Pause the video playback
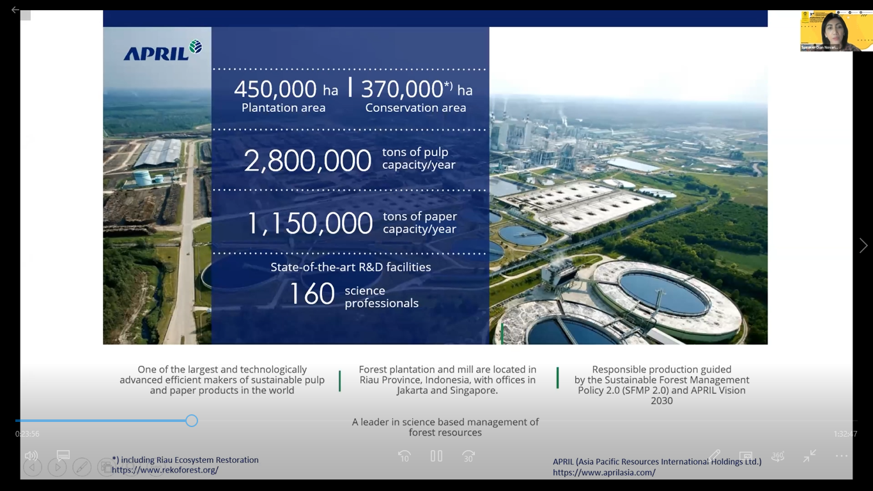This screenshot has width=873, height=491. pyautogui.click(x=436, y=456)
